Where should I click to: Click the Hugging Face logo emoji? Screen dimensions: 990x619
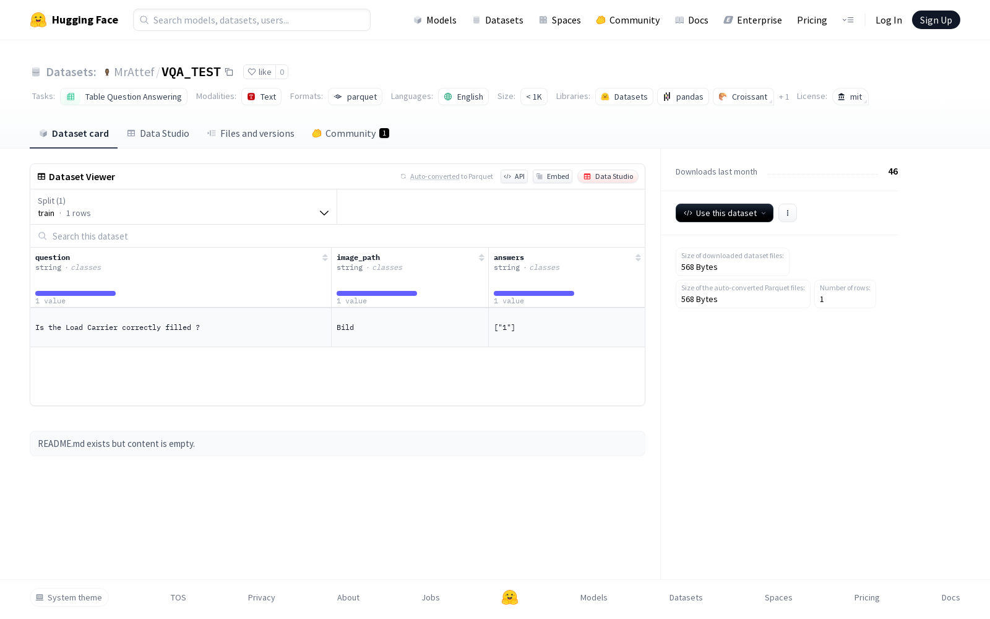(x=38, y=20)
